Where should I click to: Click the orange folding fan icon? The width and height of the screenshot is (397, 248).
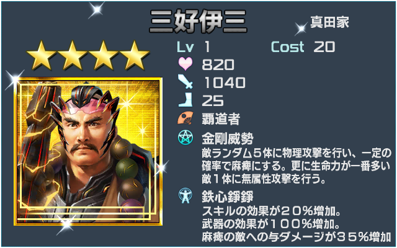pyautogui.click(x=185, y=118)
